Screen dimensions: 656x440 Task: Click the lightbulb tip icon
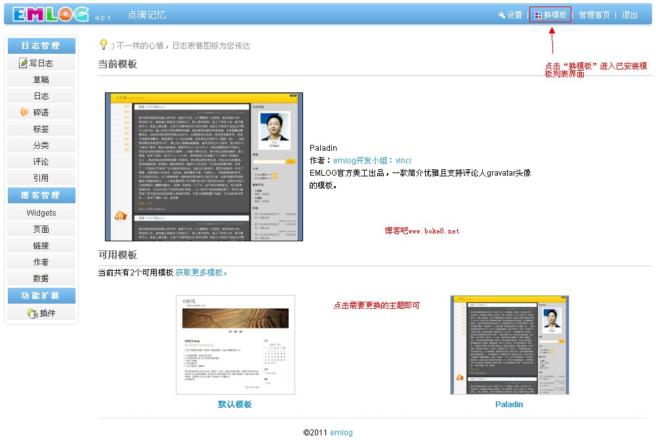104,45
